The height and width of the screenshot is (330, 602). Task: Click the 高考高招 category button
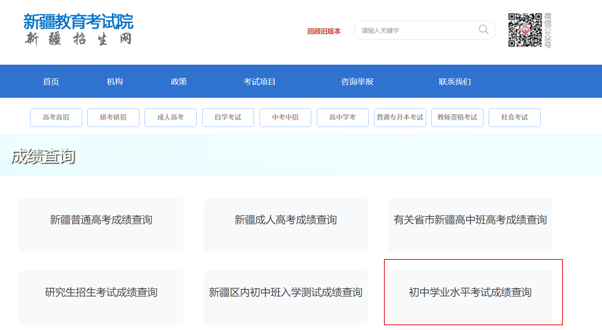pyautogui.click(x=56, y=117)
